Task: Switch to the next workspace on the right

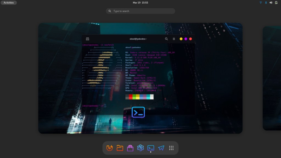Action: coord(272,78)
